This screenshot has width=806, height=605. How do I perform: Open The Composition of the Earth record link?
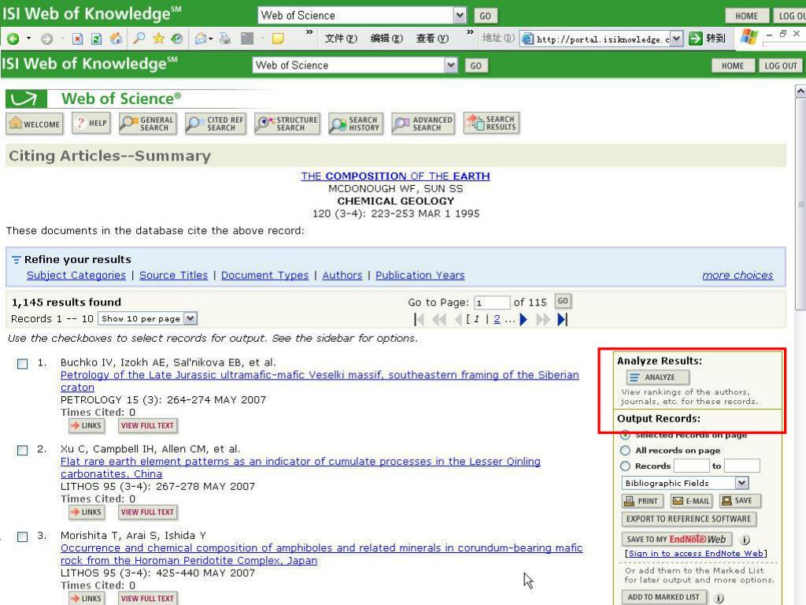coord(395,176)
